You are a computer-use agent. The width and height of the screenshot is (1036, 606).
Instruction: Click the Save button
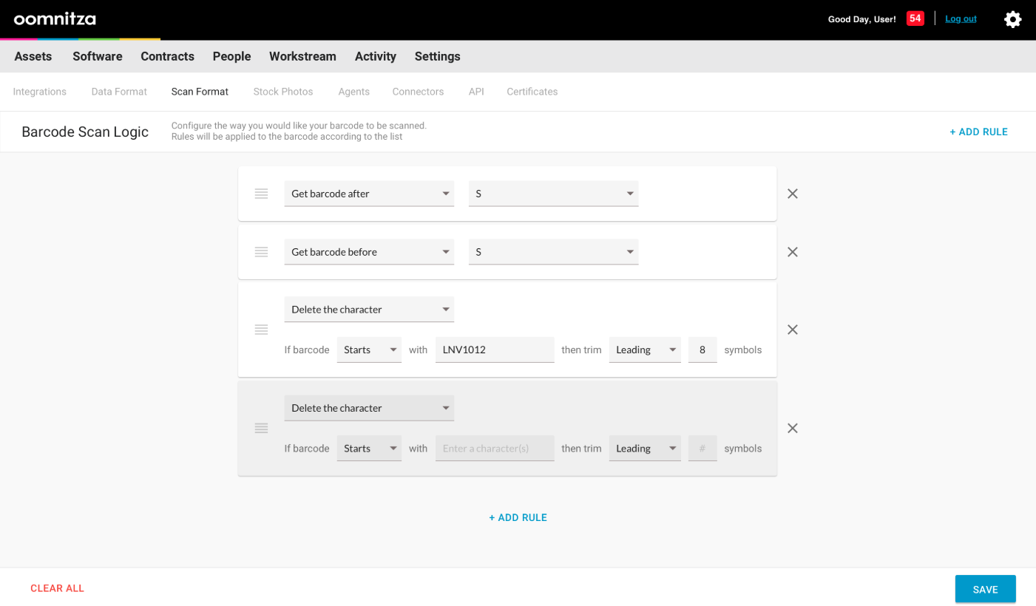985,589
